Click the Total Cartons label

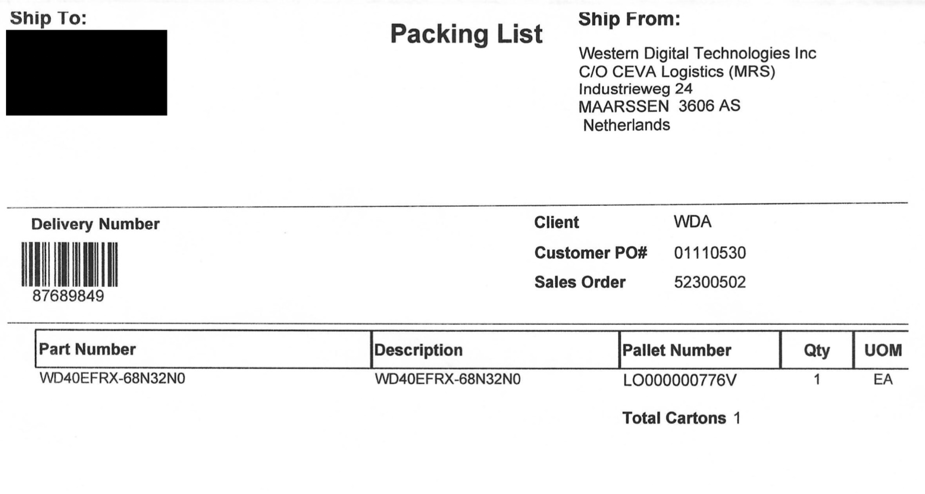point(674,418)
